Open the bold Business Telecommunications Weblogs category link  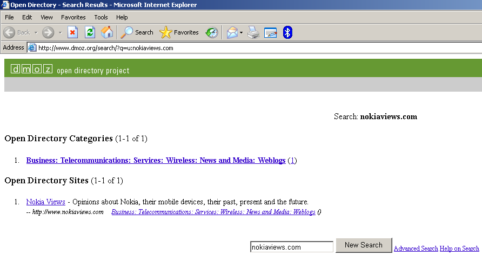(156, 160)
